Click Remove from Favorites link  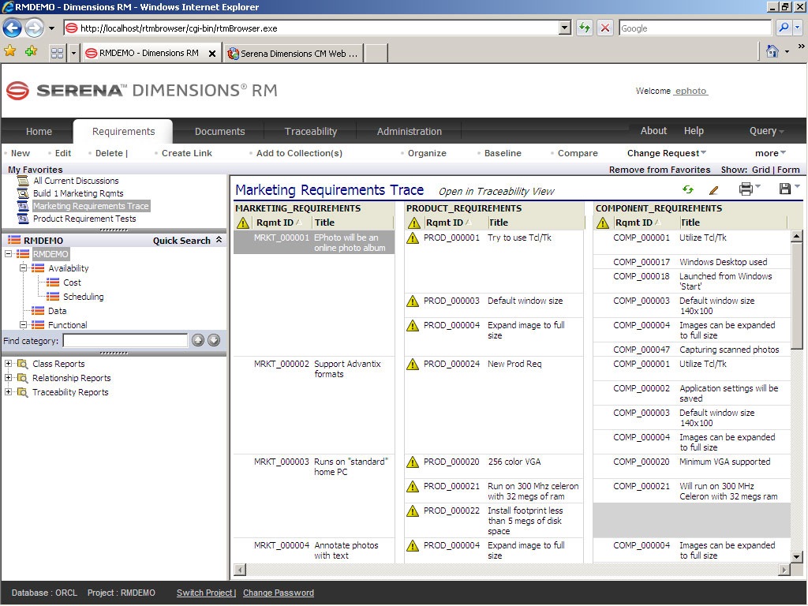tap(660, 170)
